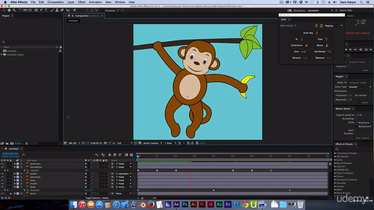The height and width of the screenshot is (210, 374).
Task: Open the Window menu
Action: (x=120, y=2)
